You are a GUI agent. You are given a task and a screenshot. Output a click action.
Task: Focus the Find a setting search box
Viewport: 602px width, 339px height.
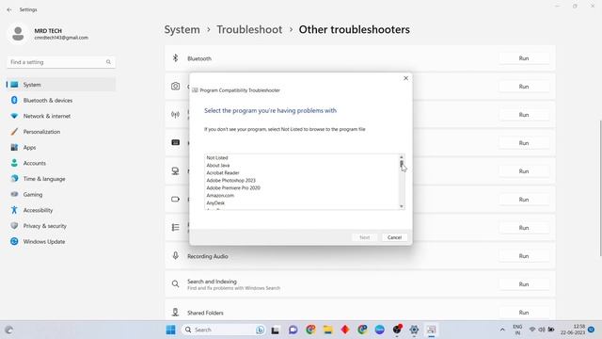click(60, 62)
